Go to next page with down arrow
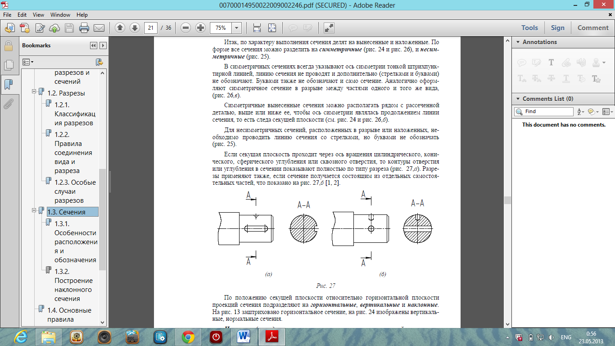This screenshot has height=346, width=615. [x=135, y=27]
